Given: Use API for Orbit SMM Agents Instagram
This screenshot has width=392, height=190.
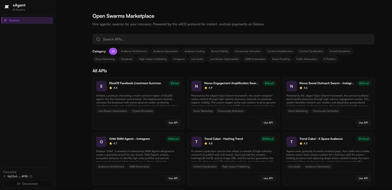Looking at the screenshot, I should point(173,178).
